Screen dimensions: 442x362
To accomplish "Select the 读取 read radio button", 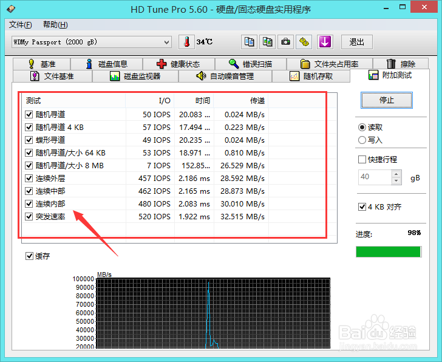I will point(362,127).
